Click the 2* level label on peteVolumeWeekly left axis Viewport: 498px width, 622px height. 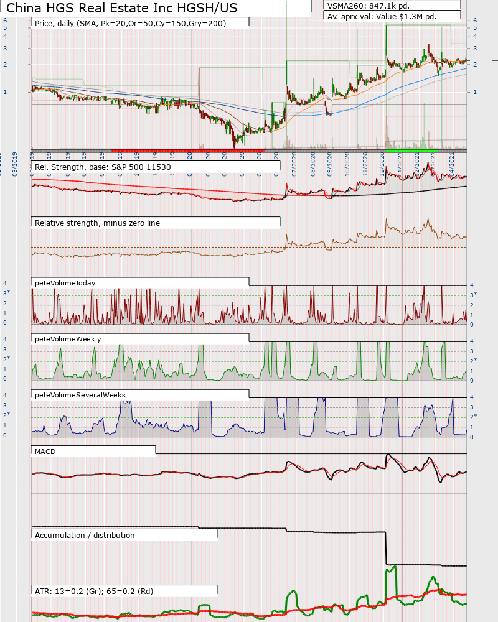point(6,359)
